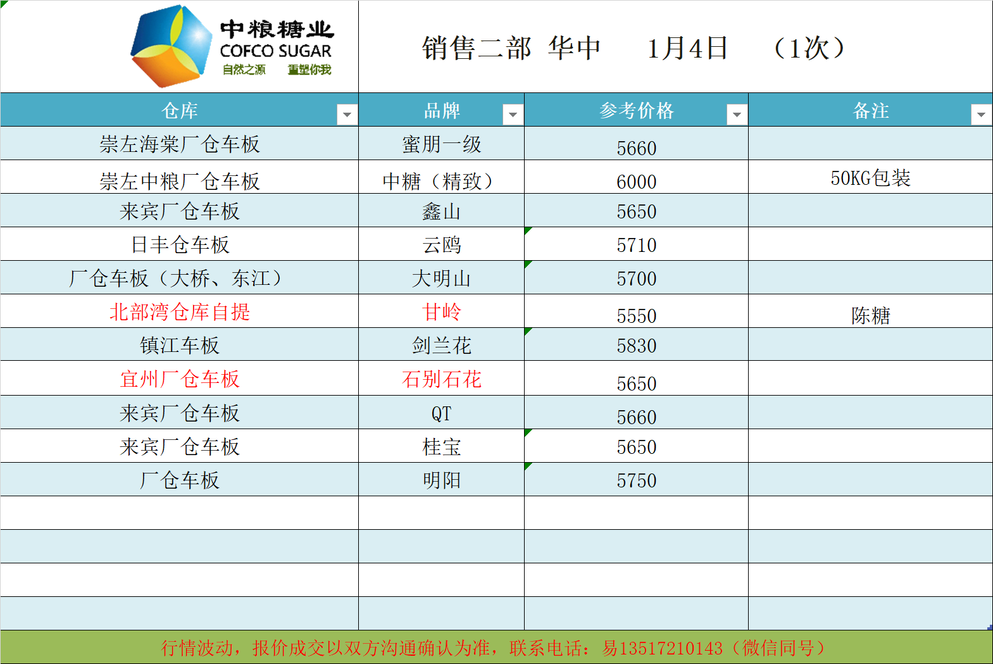Select the price cell showing 6000
993x664 pixels.
[x=636, y=181]
